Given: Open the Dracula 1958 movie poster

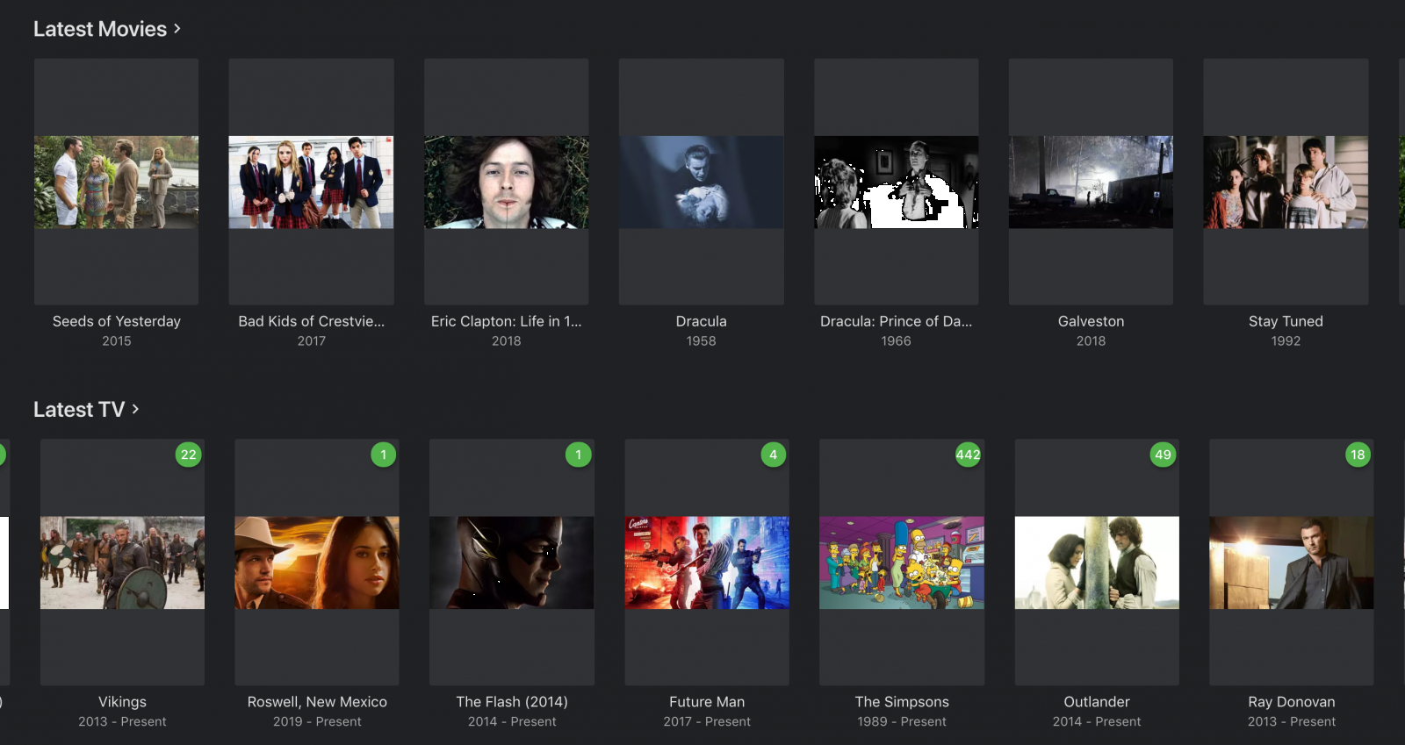Looking at the screenshot, I should coord(702,182).
